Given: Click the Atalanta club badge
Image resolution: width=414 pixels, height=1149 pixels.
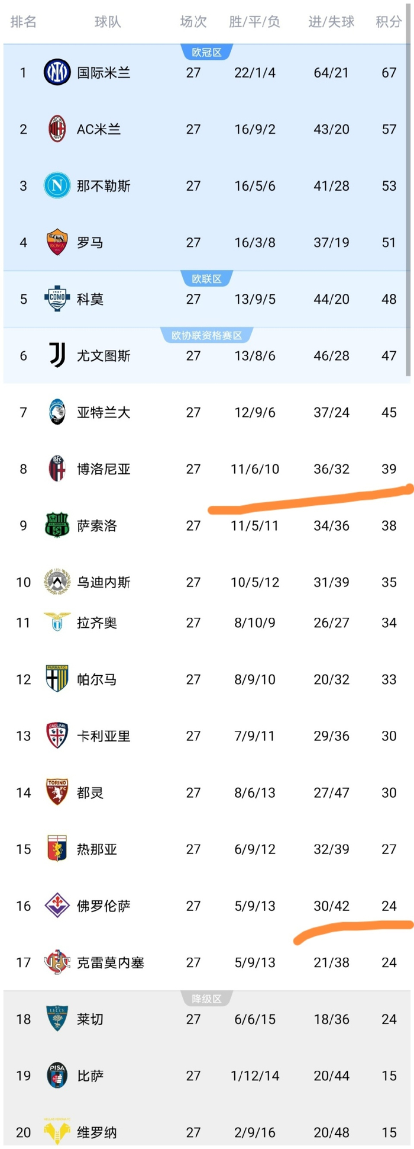Looking at the screenshot, I should click(57, 412).
